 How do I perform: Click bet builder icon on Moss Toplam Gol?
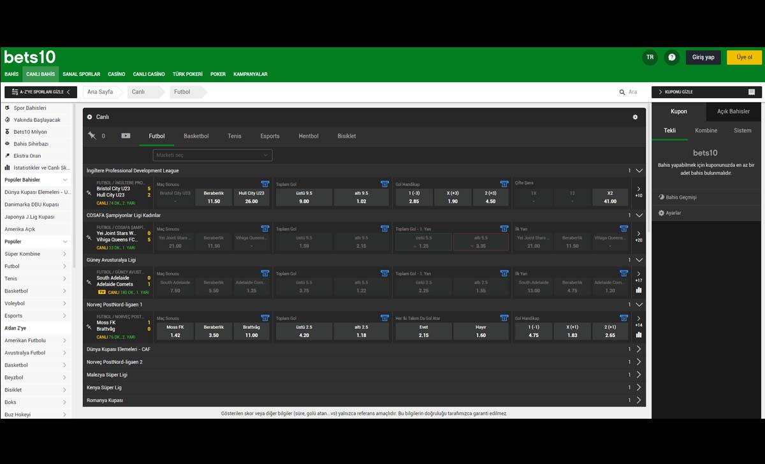coord(384,318)
